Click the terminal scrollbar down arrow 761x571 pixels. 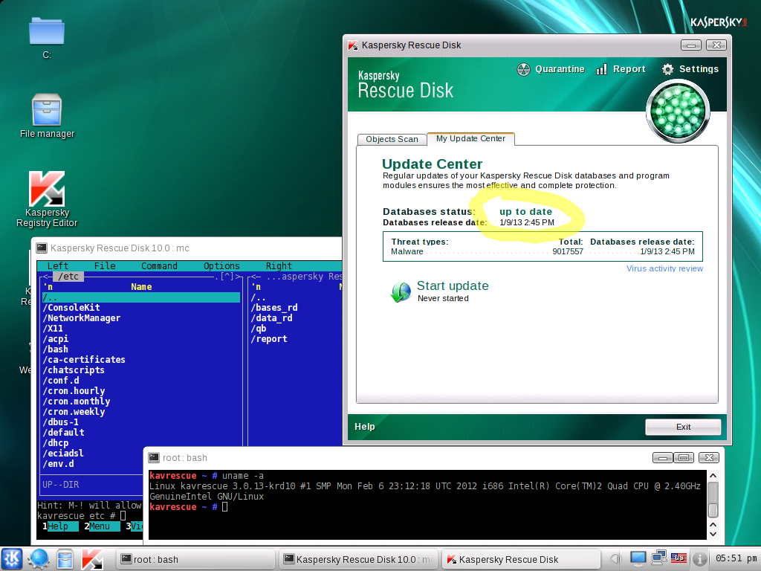point(713,534)
